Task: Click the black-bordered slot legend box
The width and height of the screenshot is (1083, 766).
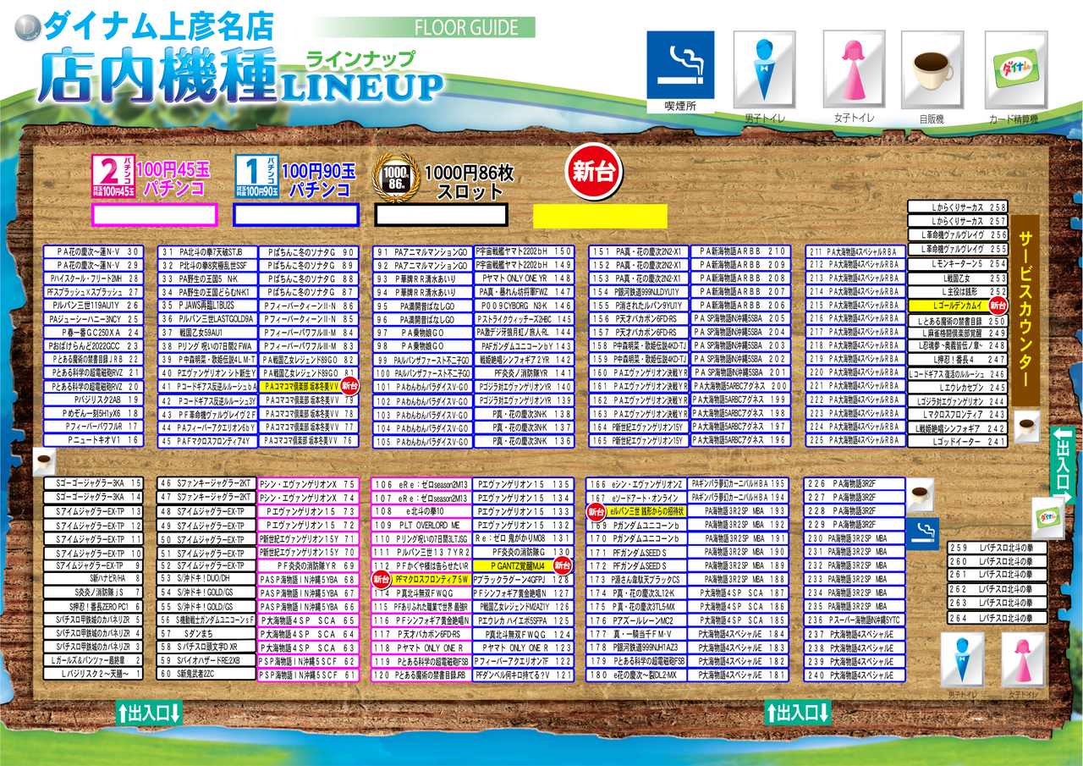Action: click(441, 215)
